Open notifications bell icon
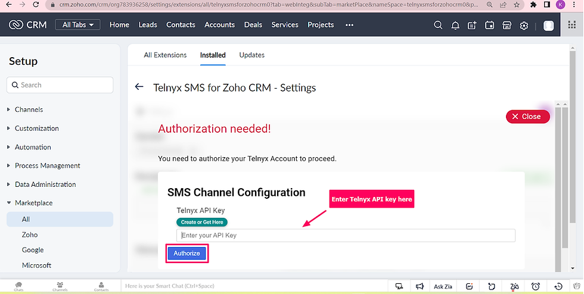Viewport: 584px width, 294px height. pyautogui.click(x=455, y=26)
